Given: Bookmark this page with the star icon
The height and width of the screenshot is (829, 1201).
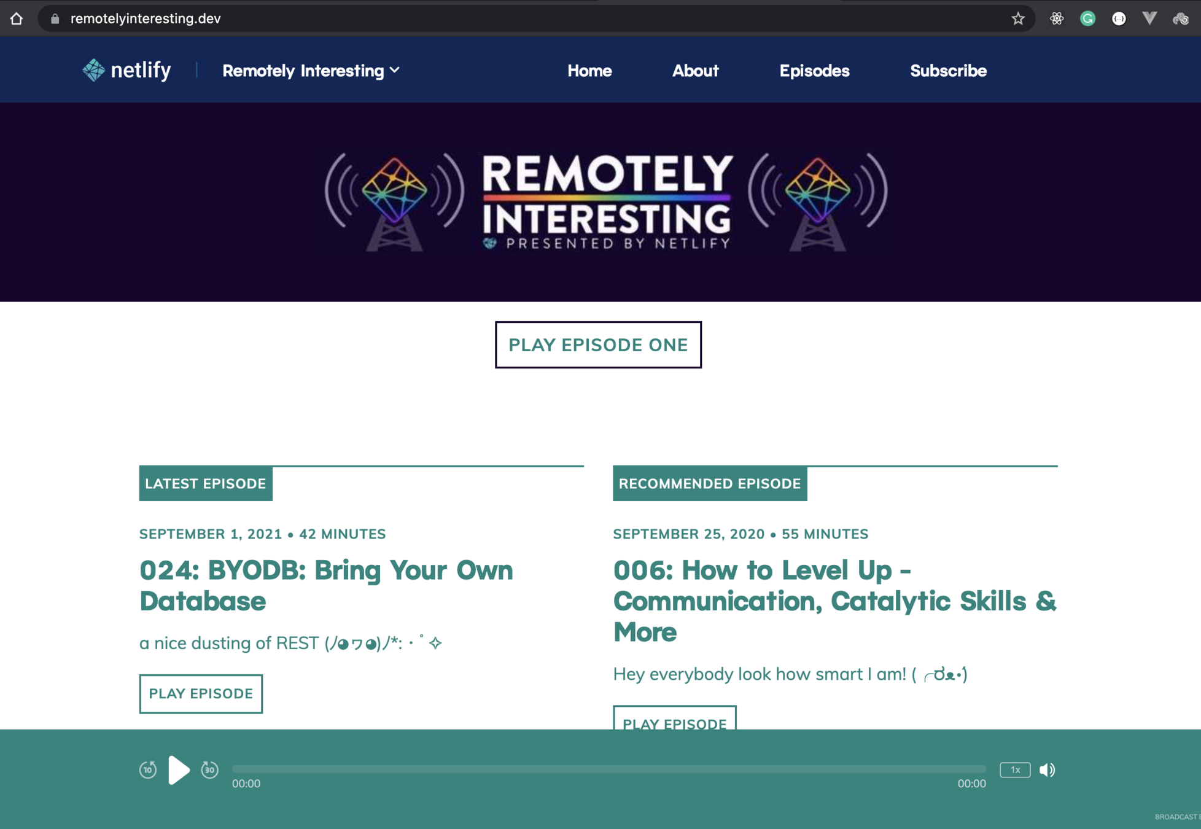Looking at the screenshot, I should [1018, 18].
